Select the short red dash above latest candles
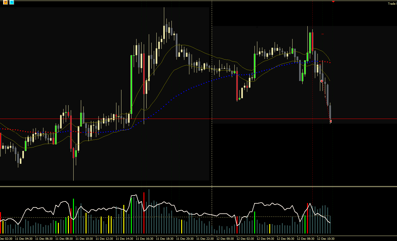 (x=322, y=34)
